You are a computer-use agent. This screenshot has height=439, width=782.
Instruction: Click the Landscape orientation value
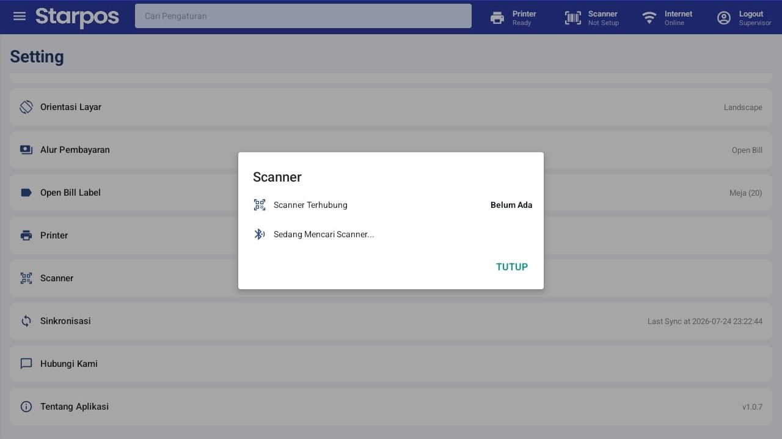(x=743, y=107)
